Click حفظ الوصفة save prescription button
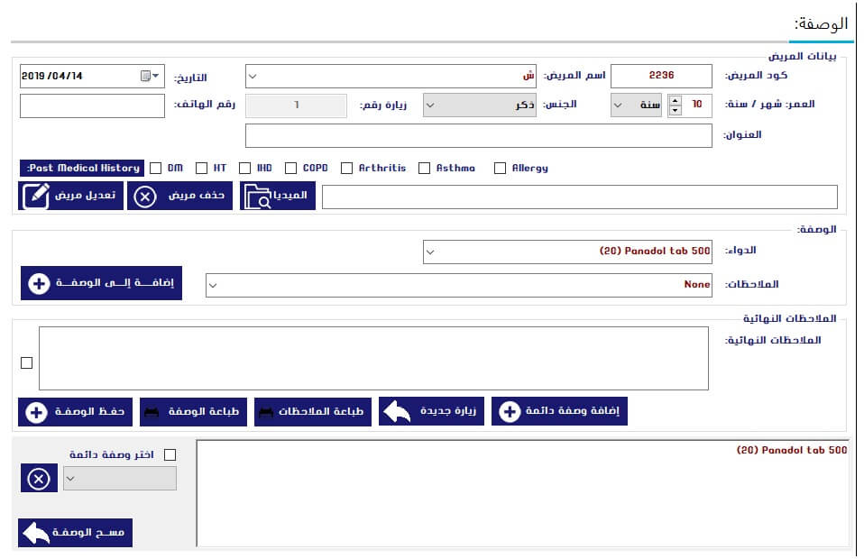 [76, 412]
